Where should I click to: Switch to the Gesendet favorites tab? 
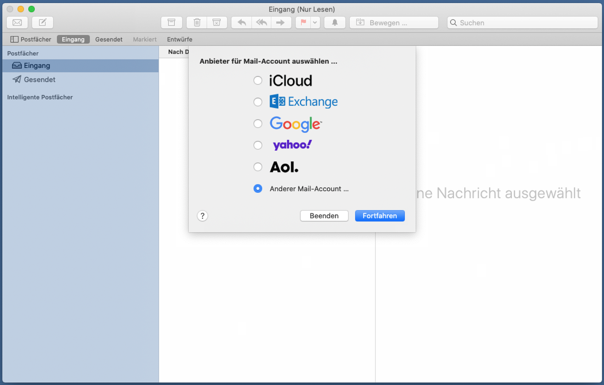(109, 39)
